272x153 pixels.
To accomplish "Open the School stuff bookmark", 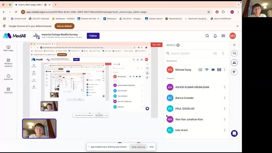I will pos(19,18).
